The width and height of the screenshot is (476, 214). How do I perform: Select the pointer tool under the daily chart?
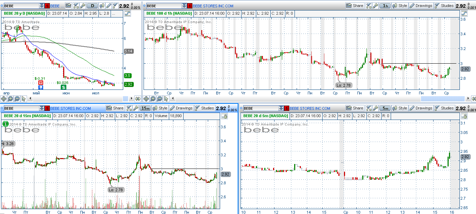24,99
